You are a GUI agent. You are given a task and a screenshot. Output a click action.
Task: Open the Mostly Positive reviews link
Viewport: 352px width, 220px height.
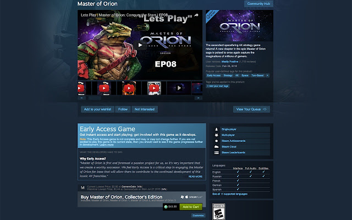tap(230, 62)
